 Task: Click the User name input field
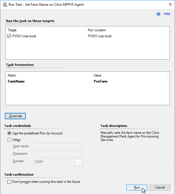[58, 146]
